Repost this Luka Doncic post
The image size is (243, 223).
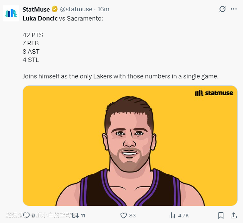point(75,215)
